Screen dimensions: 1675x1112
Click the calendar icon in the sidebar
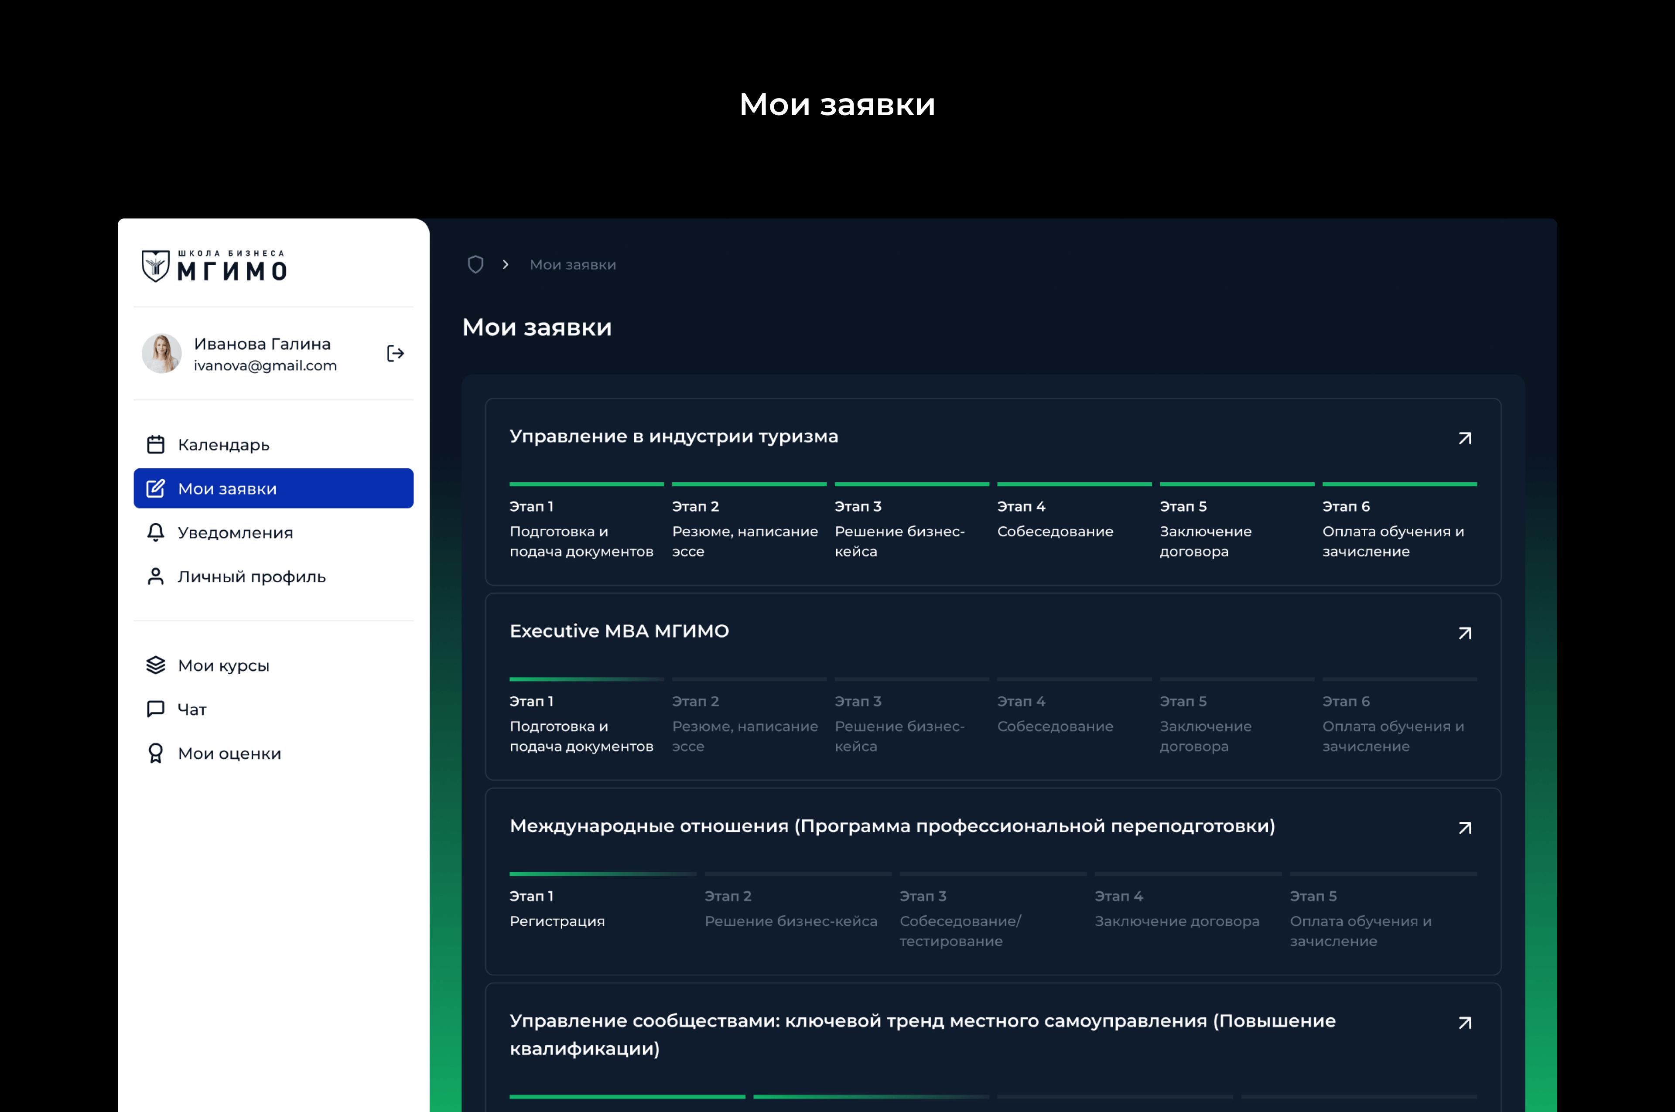coord(155,445)
